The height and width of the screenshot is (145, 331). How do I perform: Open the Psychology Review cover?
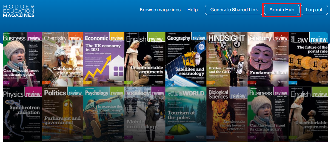point(104,114)
